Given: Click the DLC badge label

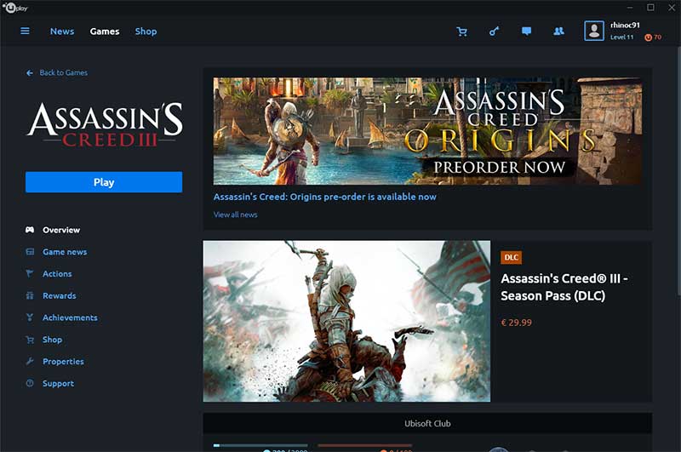Looking at the screenshot, I should tap(512, 257).
